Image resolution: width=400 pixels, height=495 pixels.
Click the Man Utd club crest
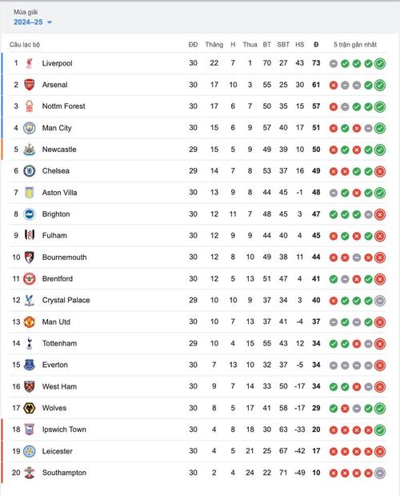click(x=30, y=322)
